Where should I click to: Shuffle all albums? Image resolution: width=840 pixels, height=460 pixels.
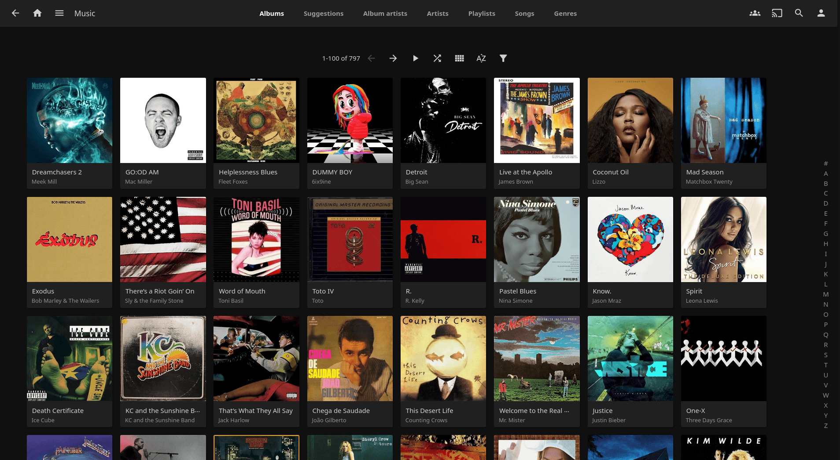point(437,58)
